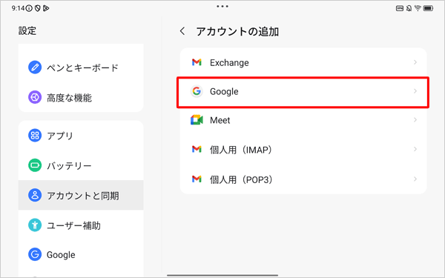Open ユーザー補助 settings
445x278 pixels.
(x=81, y=225)
